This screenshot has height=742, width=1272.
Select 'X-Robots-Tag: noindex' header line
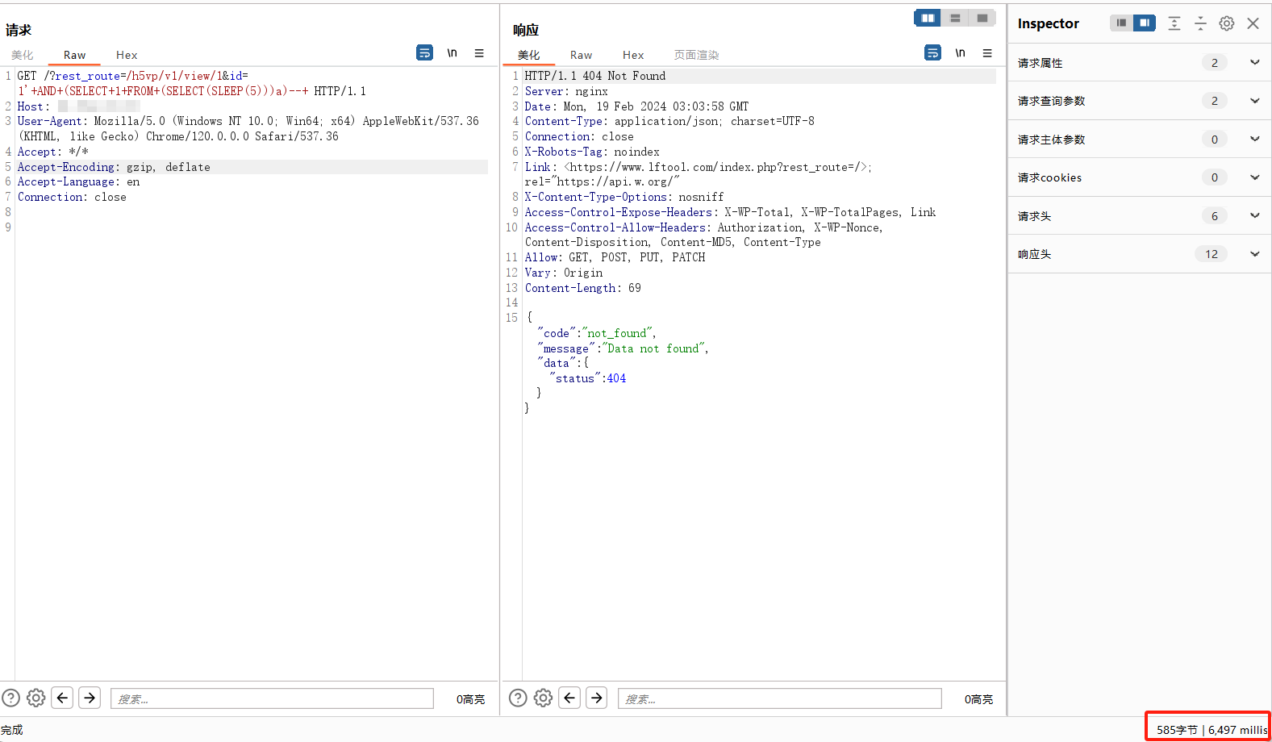click(x=592, y=152)
